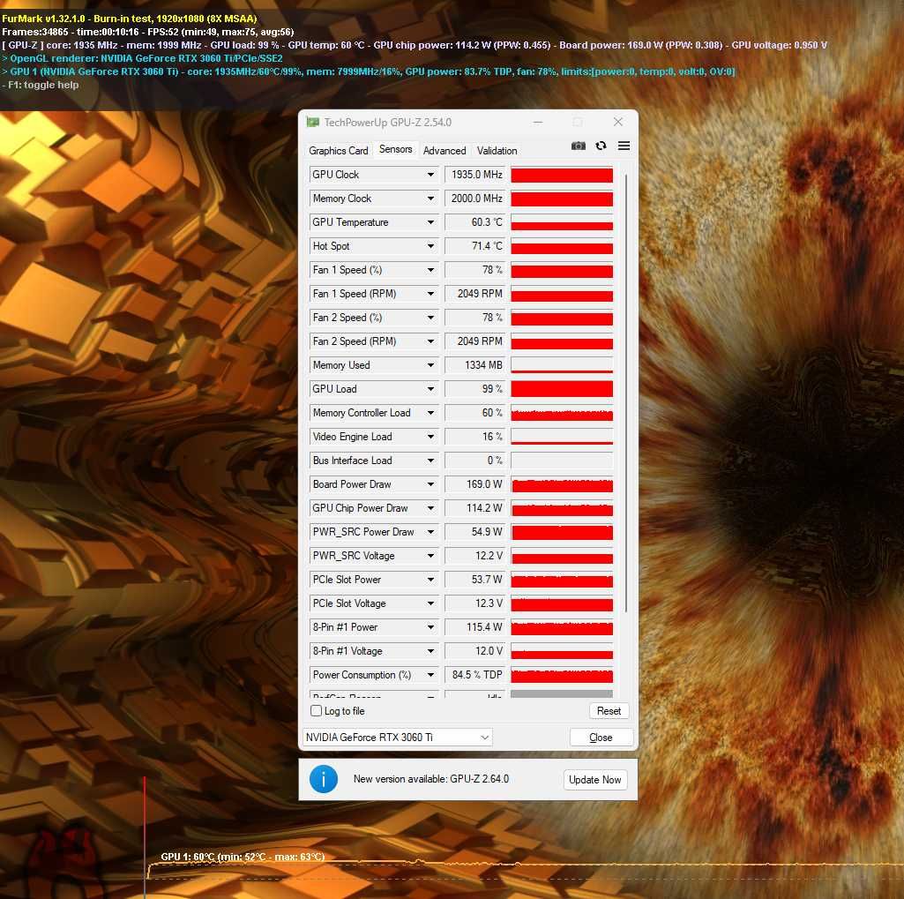Enable the Log to file checkbox
904x899 pixels.
[316, 710]
